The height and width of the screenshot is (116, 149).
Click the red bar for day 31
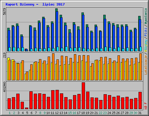tap(140, 101)
